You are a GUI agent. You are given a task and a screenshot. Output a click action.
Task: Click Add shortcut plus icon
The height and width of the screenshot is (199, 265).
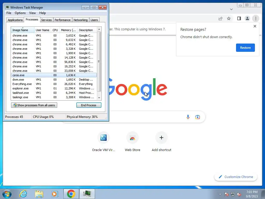161,138
